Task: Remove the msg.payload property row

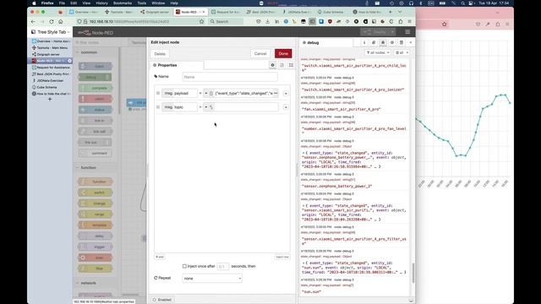Action: point(286,94)
